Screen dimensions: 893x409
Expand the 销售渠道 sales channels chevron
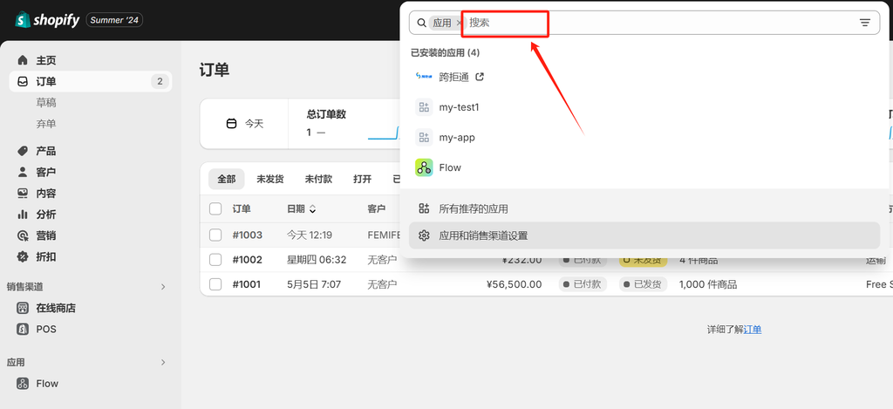coord(163,287)
